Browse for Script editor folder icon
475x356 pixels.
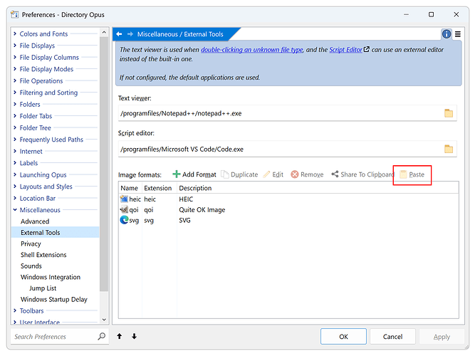click(x=449, y=149)
